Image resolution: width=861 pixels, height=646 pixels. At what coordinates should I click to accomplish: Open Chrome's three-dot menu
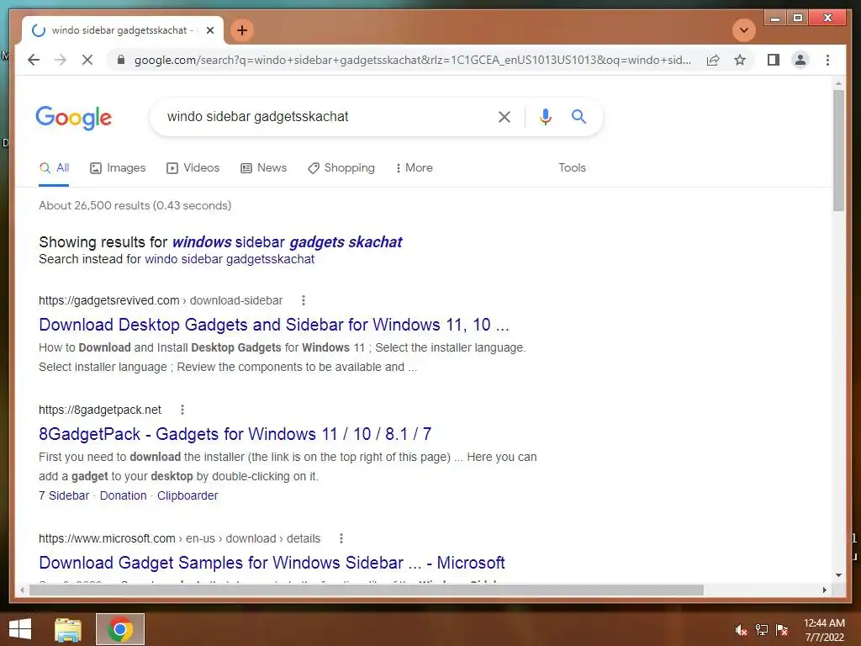coord(827,60)
